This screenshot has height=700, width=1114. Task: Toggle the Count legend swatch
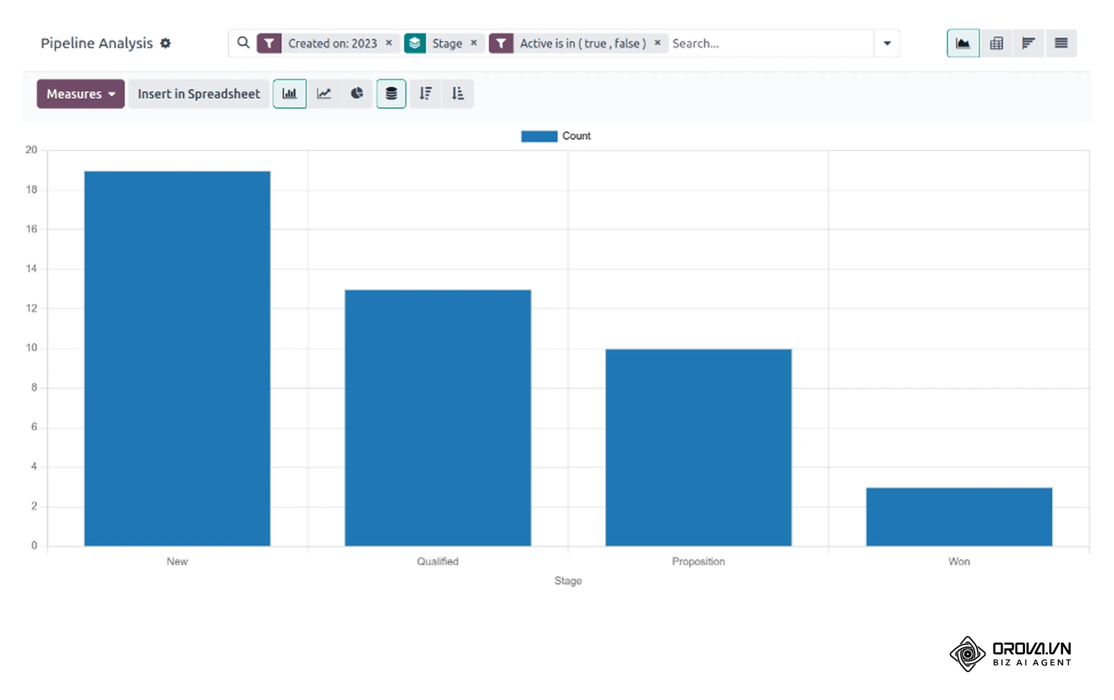click(539, 136)
